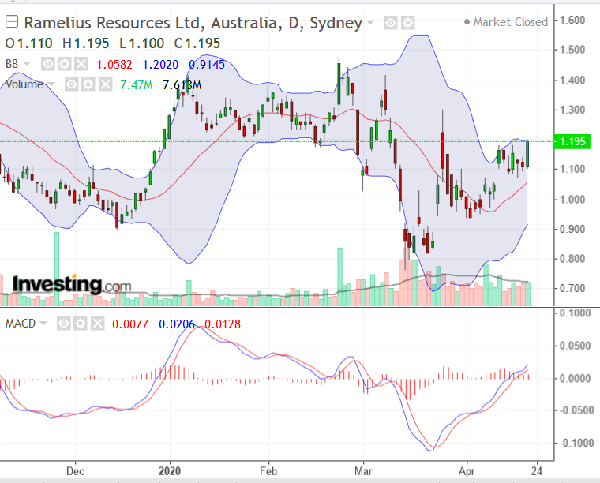Click the O1.110 open price value

[28, 43]
